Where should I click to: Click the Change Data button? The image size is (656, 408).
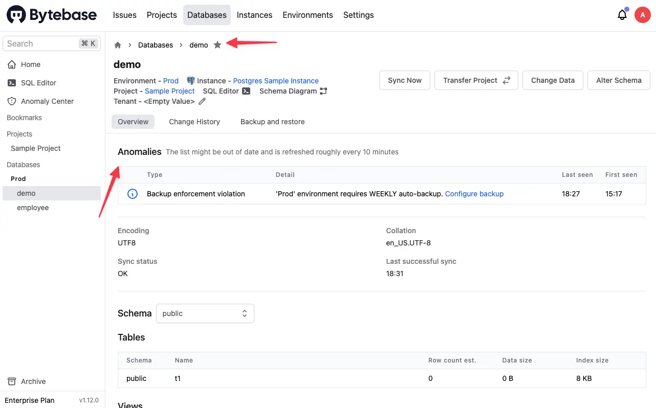(553, 80)
